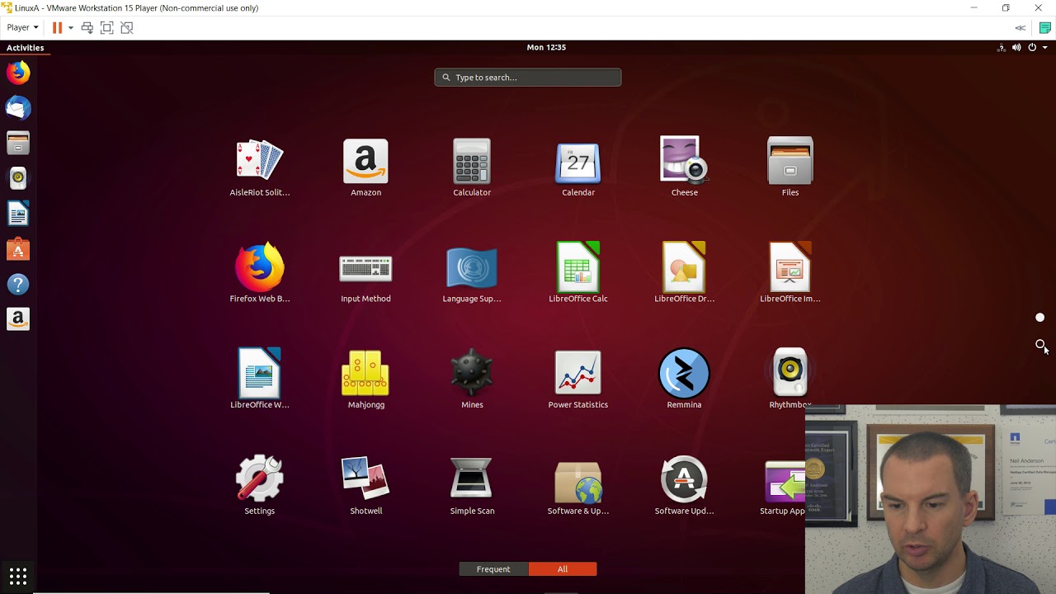Screen dimensions: 1056x594
Task: Click Send Ctrl+Alt+Del toolbar icon
Action: point(87,27)
